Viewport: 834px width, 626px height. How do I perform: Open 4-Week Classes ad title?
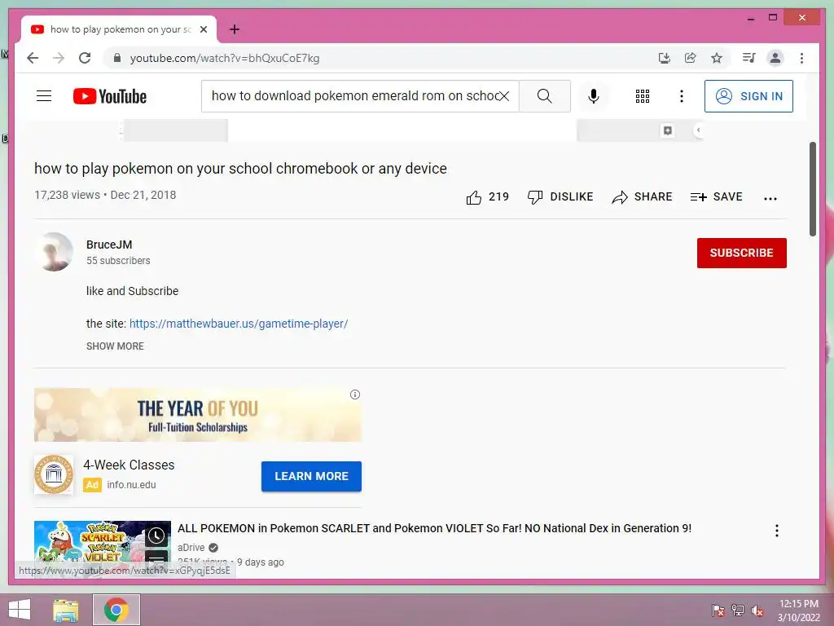pos(129,465)
